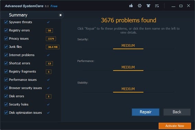Open Registry fragments item
Image resolution: width=195 pixels, height=130 pixels.
[x=22, y=72]
